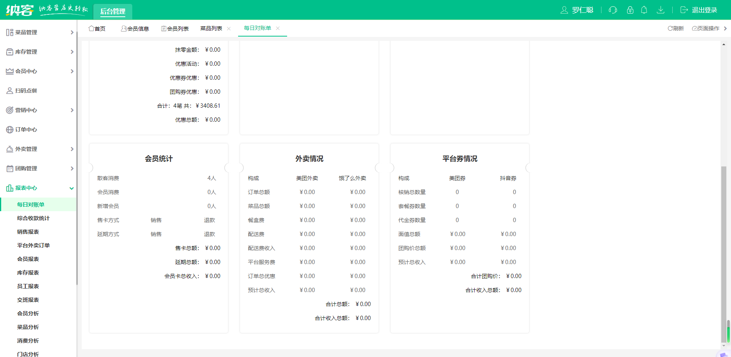The image size is (731, 357).
Task: Click the 刷新 refresh button
Action: [676, 28]
